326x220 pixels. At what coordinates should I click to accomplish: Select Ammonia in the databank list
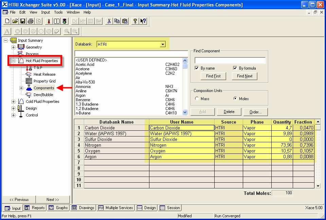(x=128, y=87)
